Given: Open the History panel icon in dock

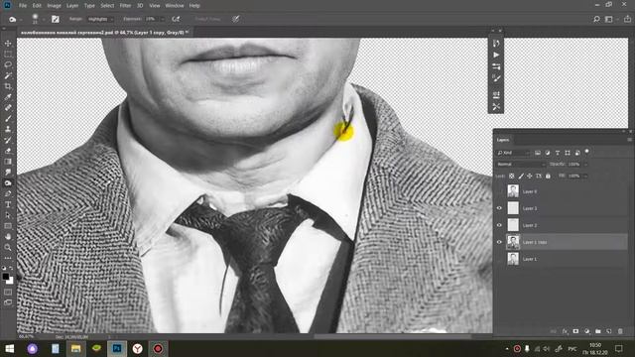Looking at the screenshot, I should point(496,44).
